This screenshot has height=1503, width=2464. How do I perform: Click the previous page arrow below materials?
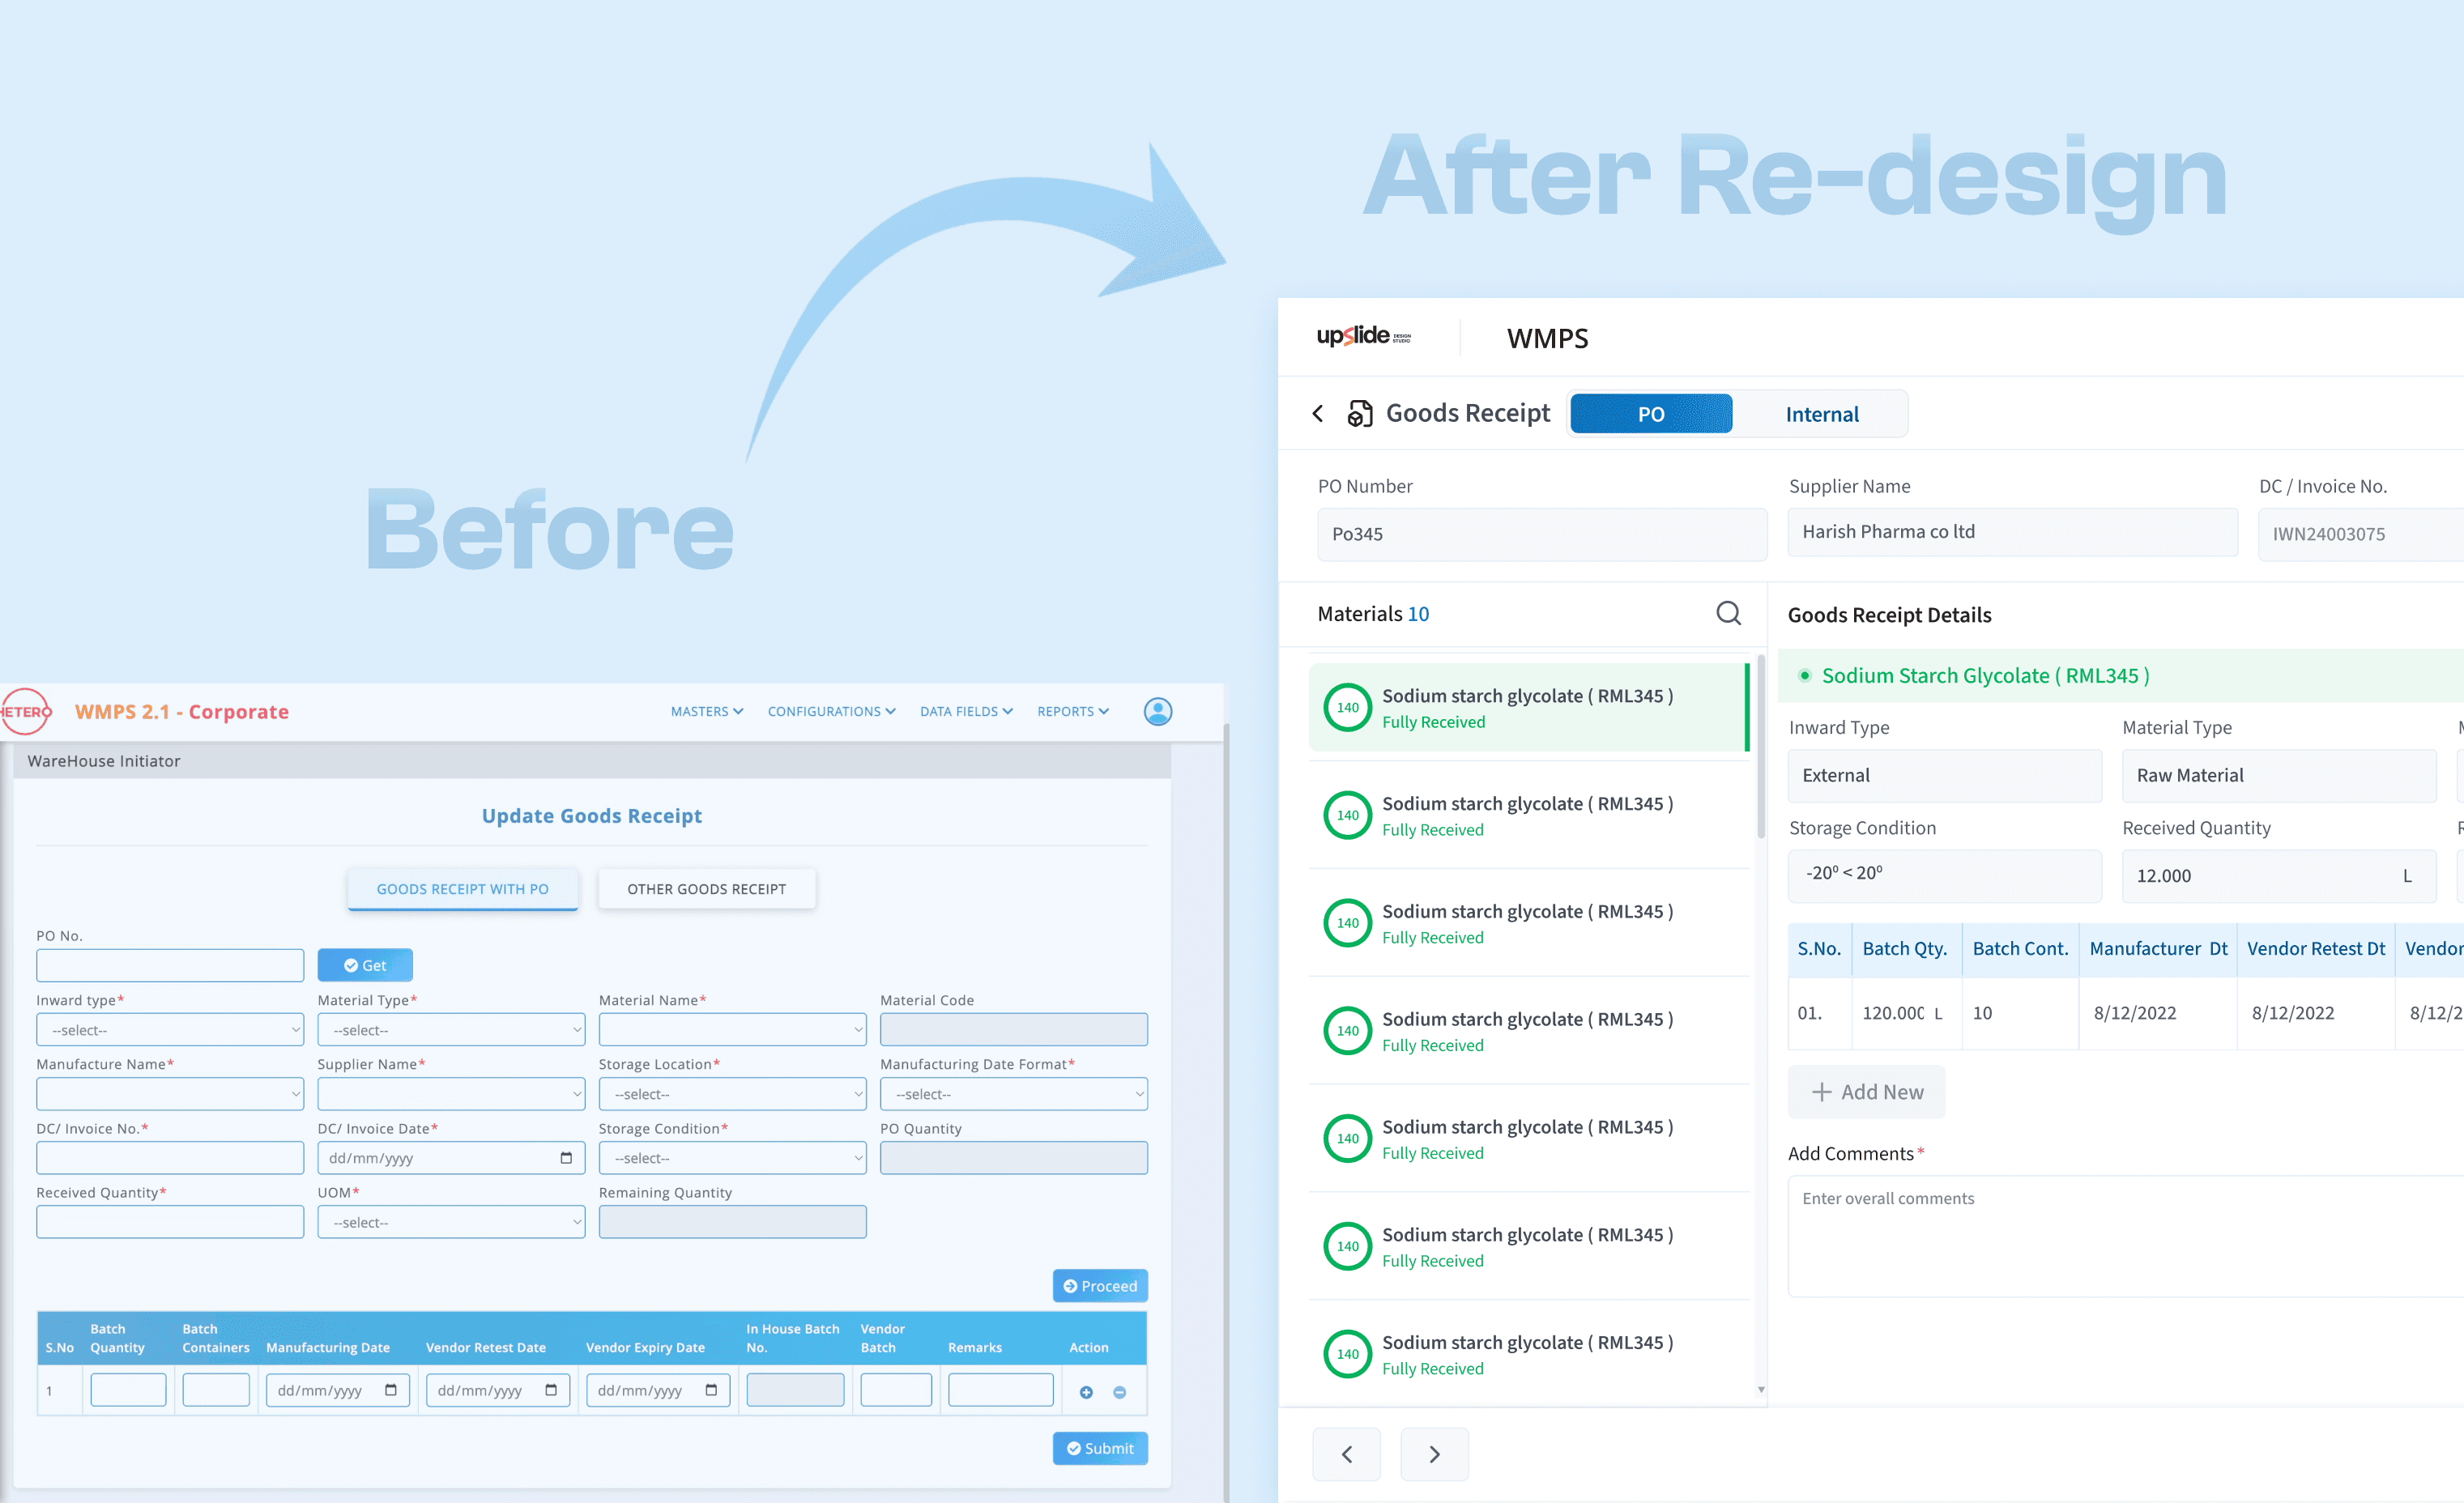pos(1347,1454)
